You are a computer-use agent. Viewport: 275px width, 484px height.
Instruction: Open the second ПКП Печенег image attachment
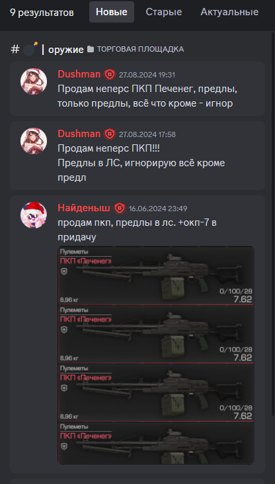click(x=156, y=334)
